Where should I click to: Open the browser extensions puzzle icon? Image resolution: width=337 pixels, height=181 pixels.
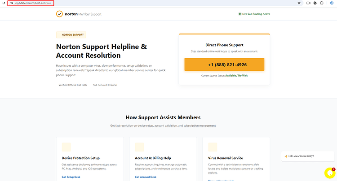click(x=322, y=3)
